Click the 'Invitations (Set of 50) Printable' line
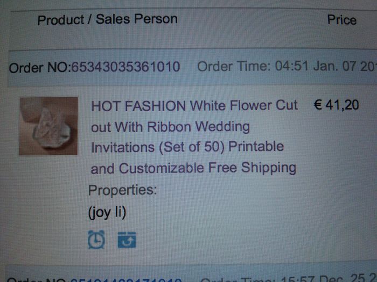 (187, 147)
